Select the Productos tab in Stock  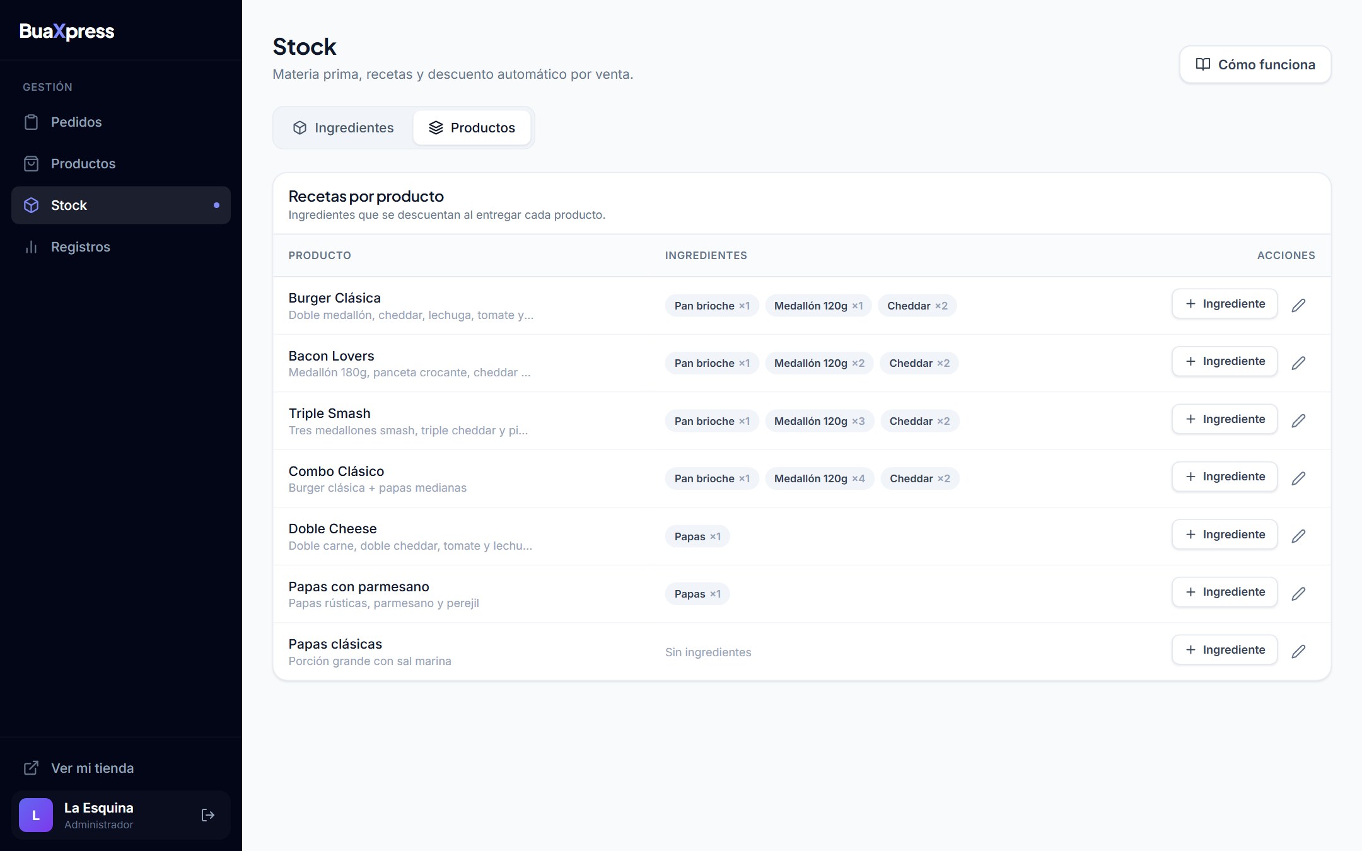point(472,128)
